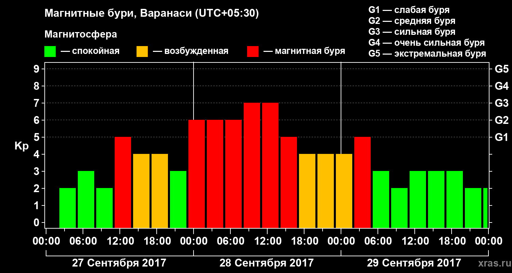Click the red Kp 5 bar at 12:00 on 27 September
Screen dimensions: 512x273
tap(123, 182)
